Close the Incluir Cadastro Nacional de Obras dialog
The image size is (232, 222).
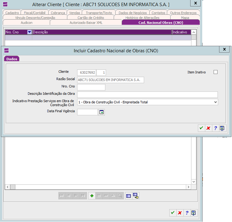pos(224,49)
